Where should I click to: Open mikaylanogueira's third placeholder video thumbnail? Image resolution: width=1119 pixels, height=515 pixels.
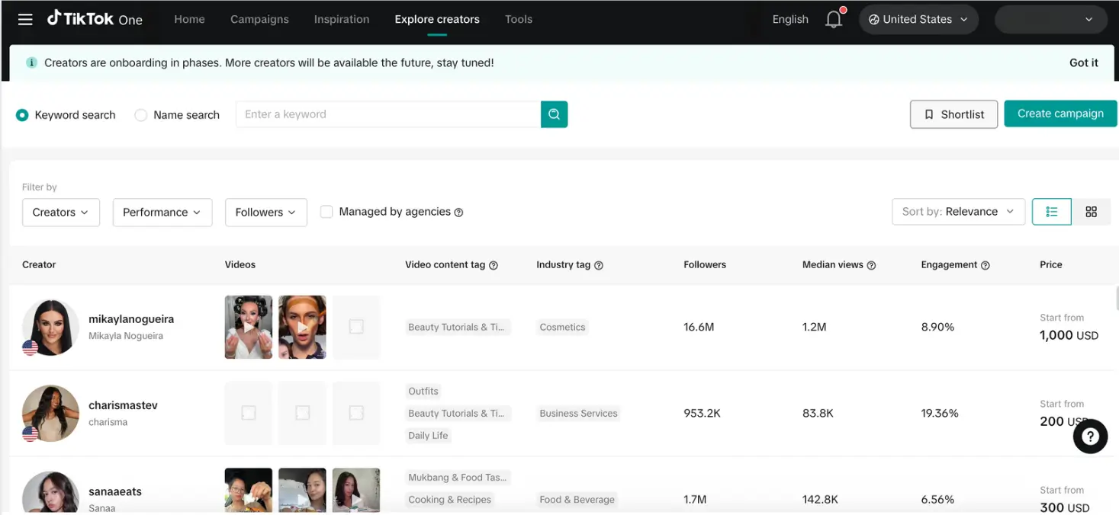356,327
